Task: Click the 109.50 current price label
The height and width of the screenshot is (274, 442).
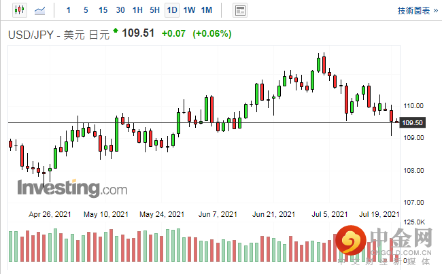Action: point(413,123)
